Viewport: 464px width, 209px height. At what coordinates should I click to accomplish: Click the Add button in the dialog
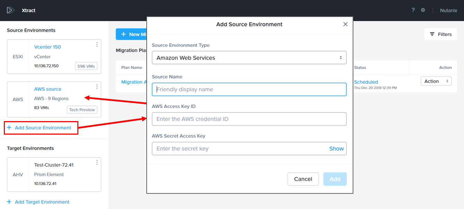point(335,179)
